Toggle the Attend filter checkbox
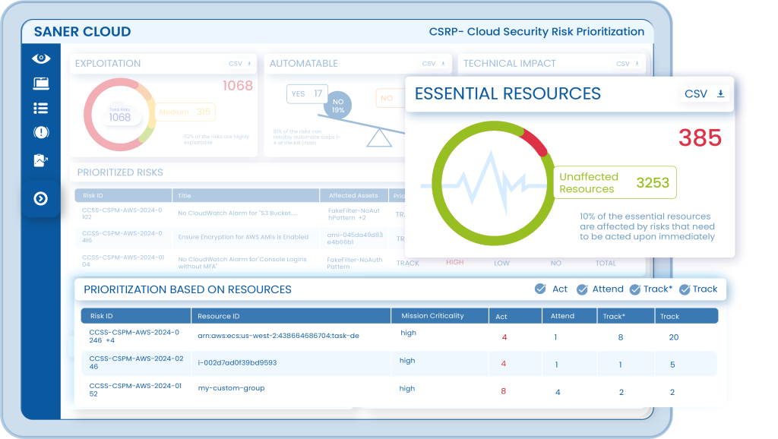 click(582, 289)
